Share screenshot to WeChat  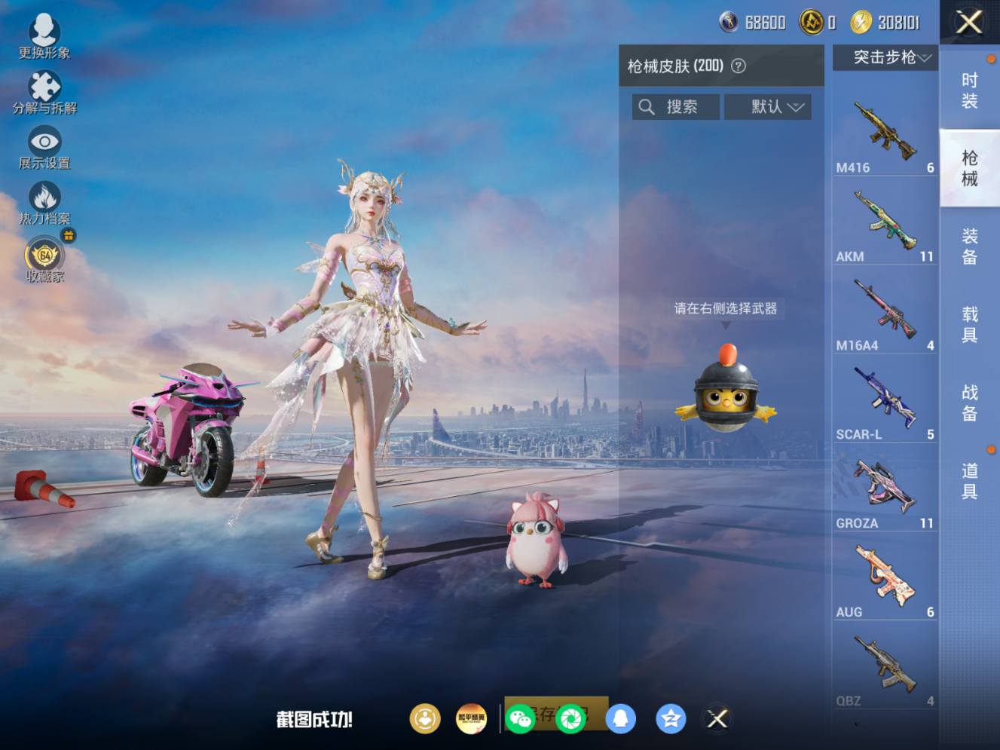tap(520, 719)
